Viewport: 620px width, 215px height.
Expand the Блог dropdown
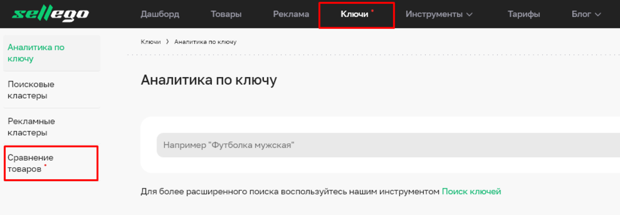tap(586, 14)
